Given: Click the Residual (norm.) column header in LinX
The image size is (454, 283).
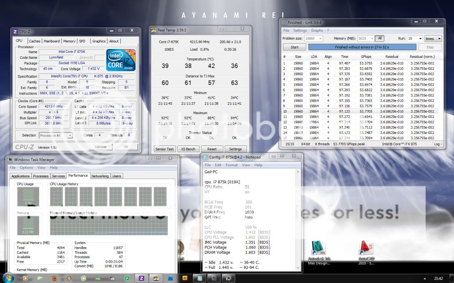Looking at the screenshot, I should pos(422,57).
